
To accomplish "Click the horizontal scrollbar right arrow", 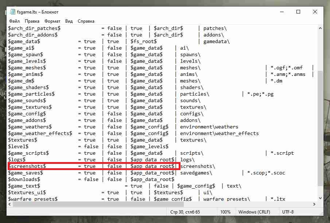I will point(314,204).
